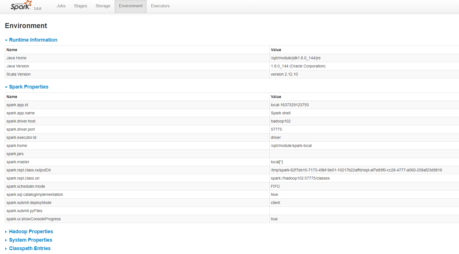Click the spark.ui.showConsoleProgress property

click(x=34, y=219)
